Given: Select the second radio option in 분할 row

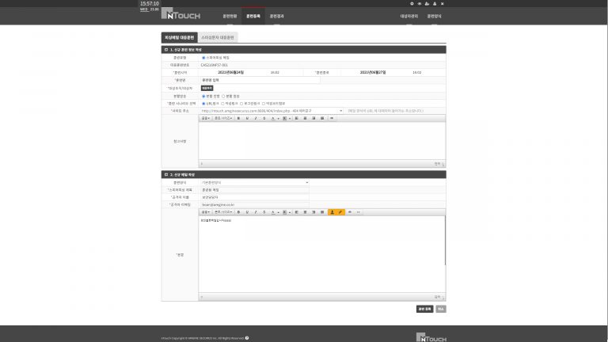Looking at the screenshot, I should pyautogui.click(x=223, y=96).
